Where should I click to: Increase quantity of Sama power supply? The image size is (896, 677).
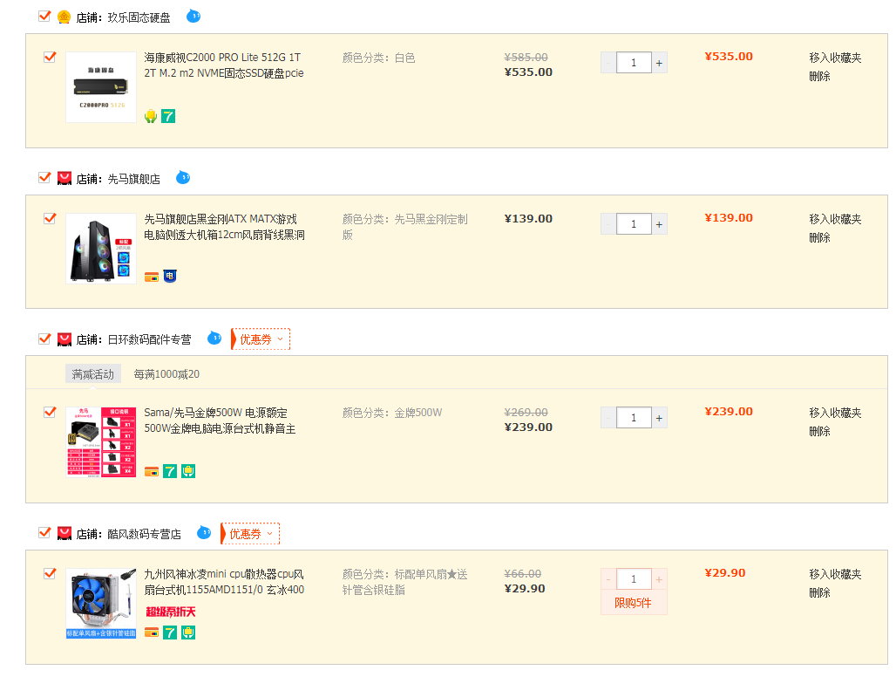click(x=660, y=418)
